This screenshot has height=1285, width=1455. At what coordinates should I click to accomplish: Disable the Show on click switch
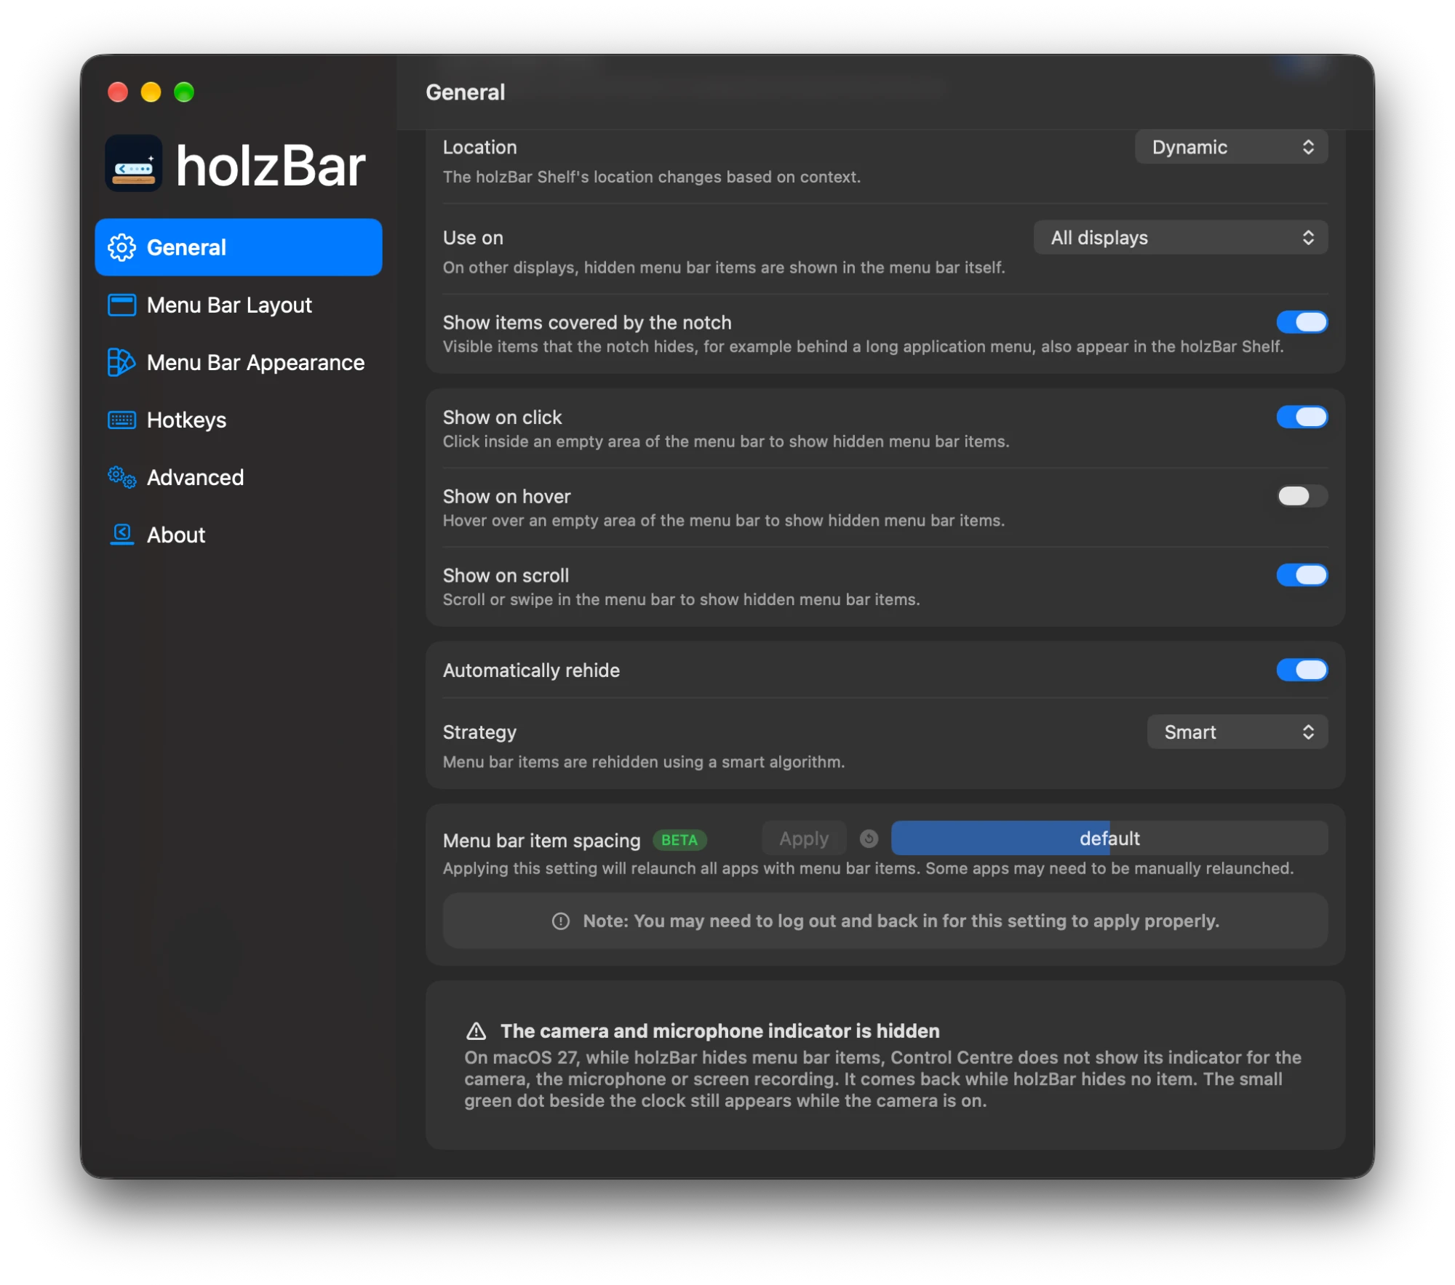(x=1301, y=417)
